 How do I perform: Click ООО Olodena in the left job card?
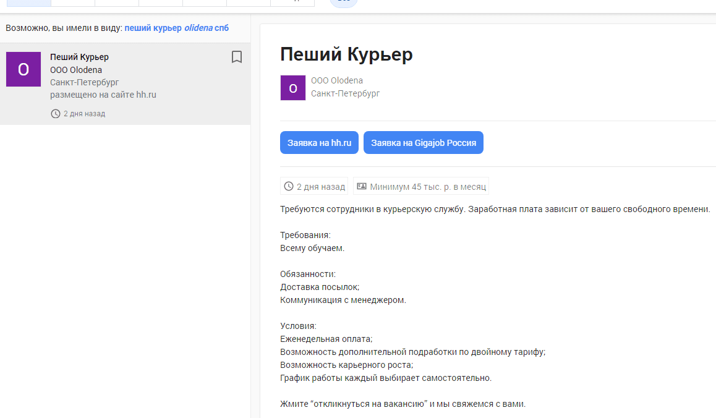(76, 70)
